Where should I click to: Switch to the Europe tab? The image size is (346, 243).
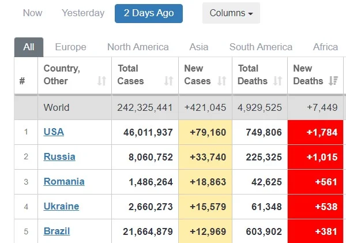(70, 47)
